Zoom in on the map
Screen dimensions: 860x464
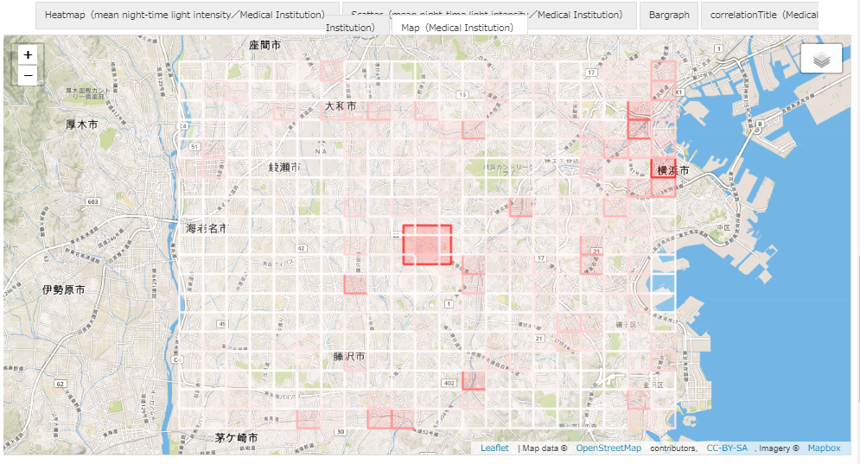click(x=29, y=54)
